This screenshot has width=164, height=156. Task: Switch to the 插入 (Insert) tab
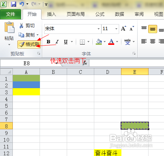[52, 14]
